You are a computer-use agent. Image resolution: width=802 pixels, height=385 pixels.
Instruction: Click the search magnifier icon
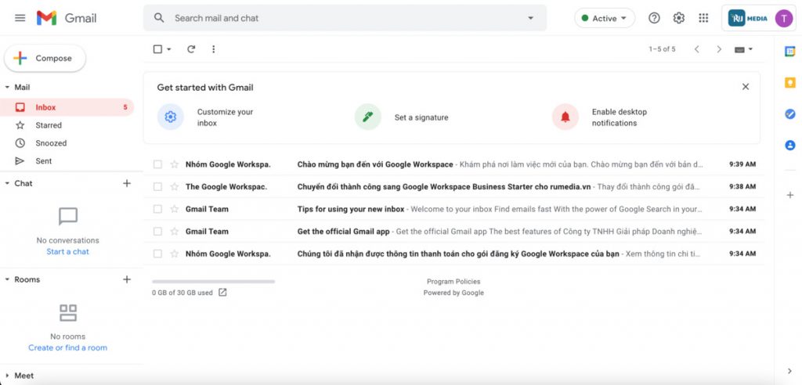pyautogui.click(x=159, y=18)
